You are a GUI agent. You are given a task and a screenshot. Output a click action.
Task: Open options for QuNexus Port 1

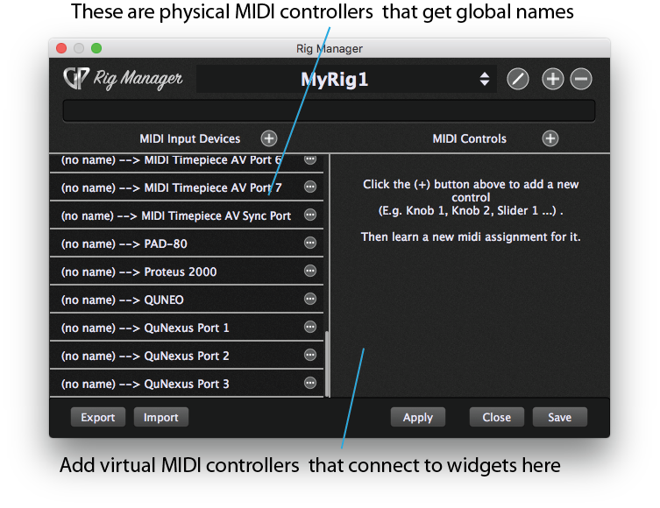pos(310,327)
